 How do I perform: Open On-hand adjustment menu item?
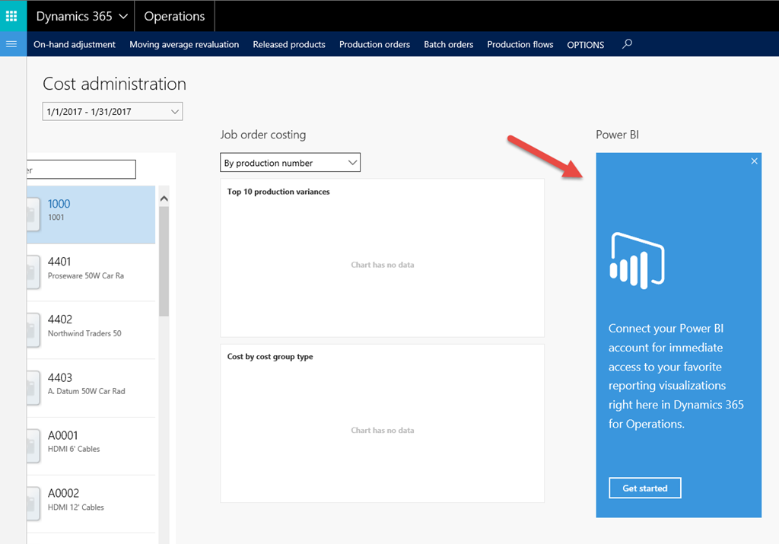click(75, 44)
